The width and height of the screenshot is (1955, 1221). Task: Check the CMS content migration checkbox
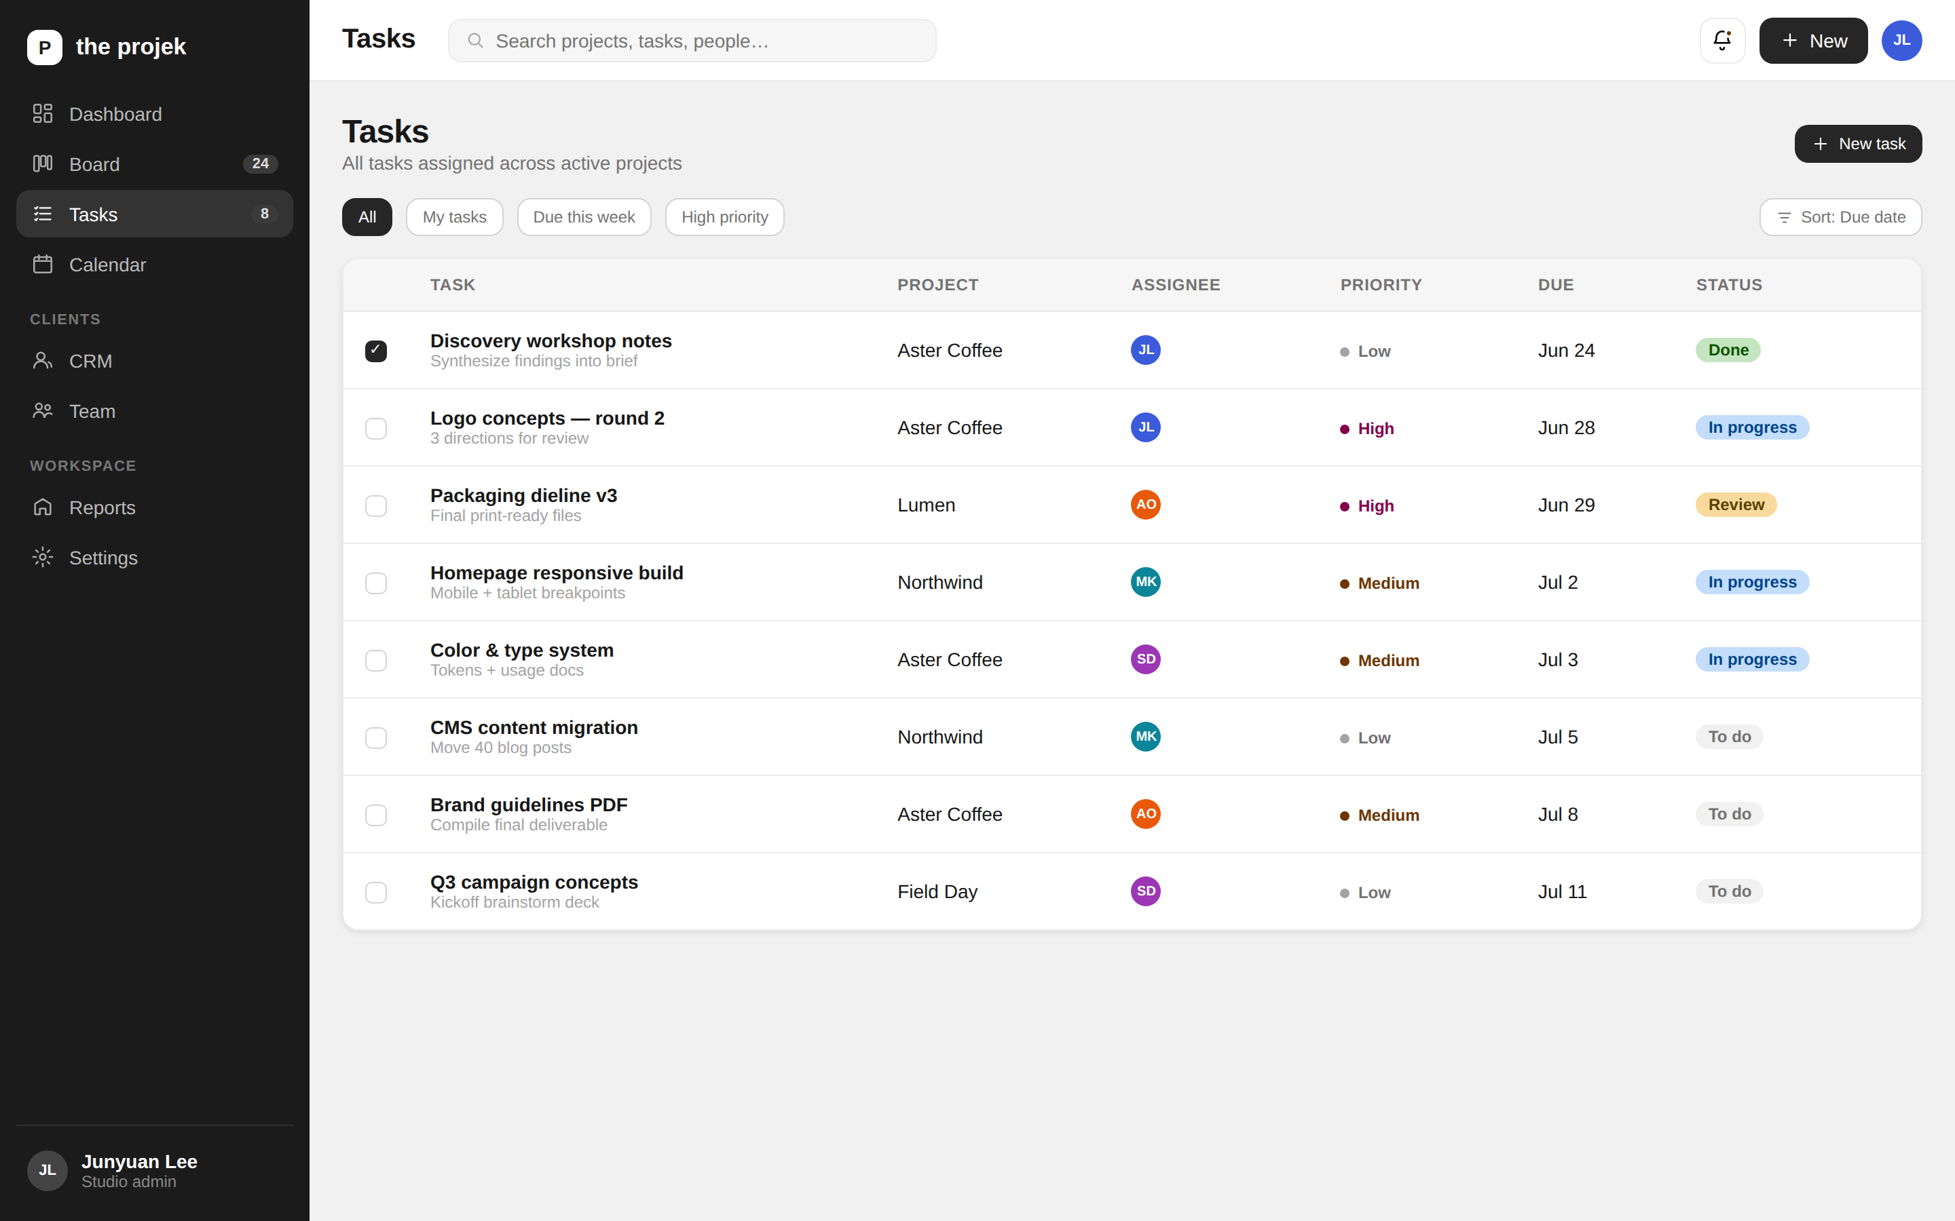point(375,738)
